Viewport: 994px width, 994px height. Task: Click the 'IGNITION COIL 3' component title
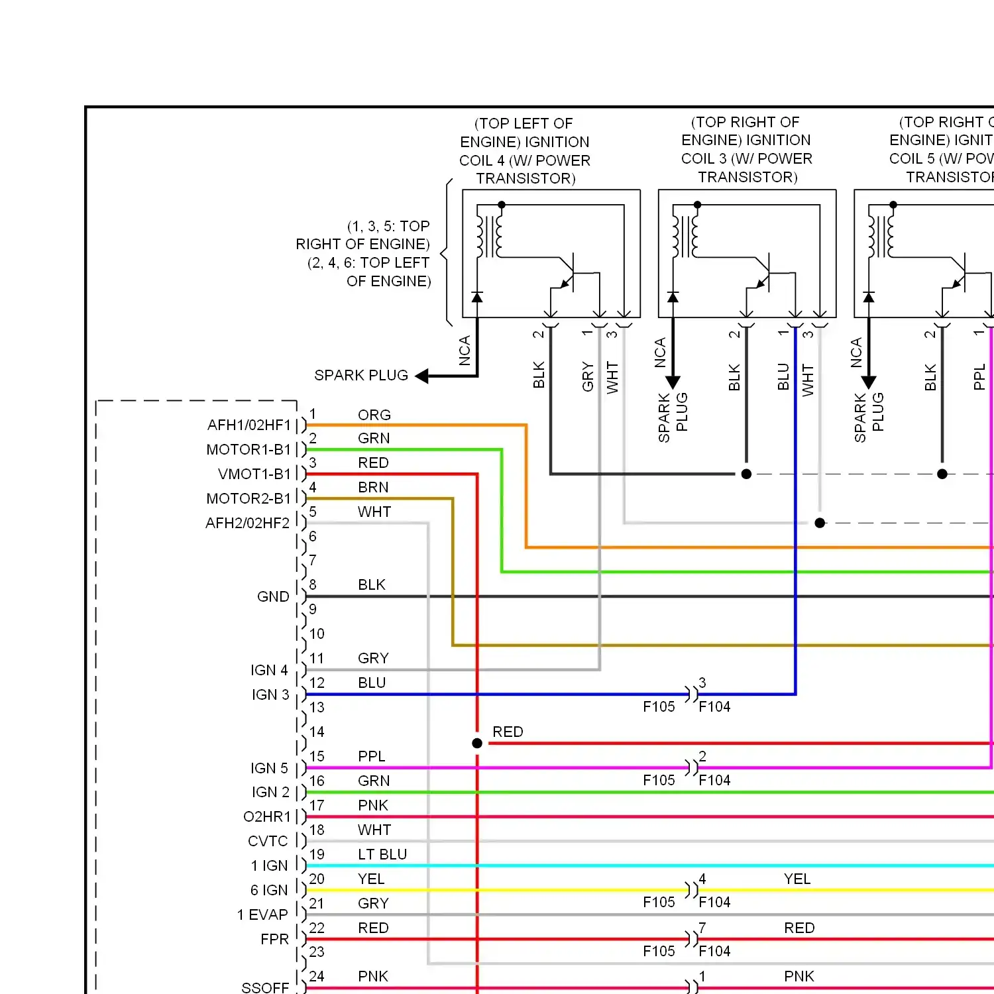[747, 149]
